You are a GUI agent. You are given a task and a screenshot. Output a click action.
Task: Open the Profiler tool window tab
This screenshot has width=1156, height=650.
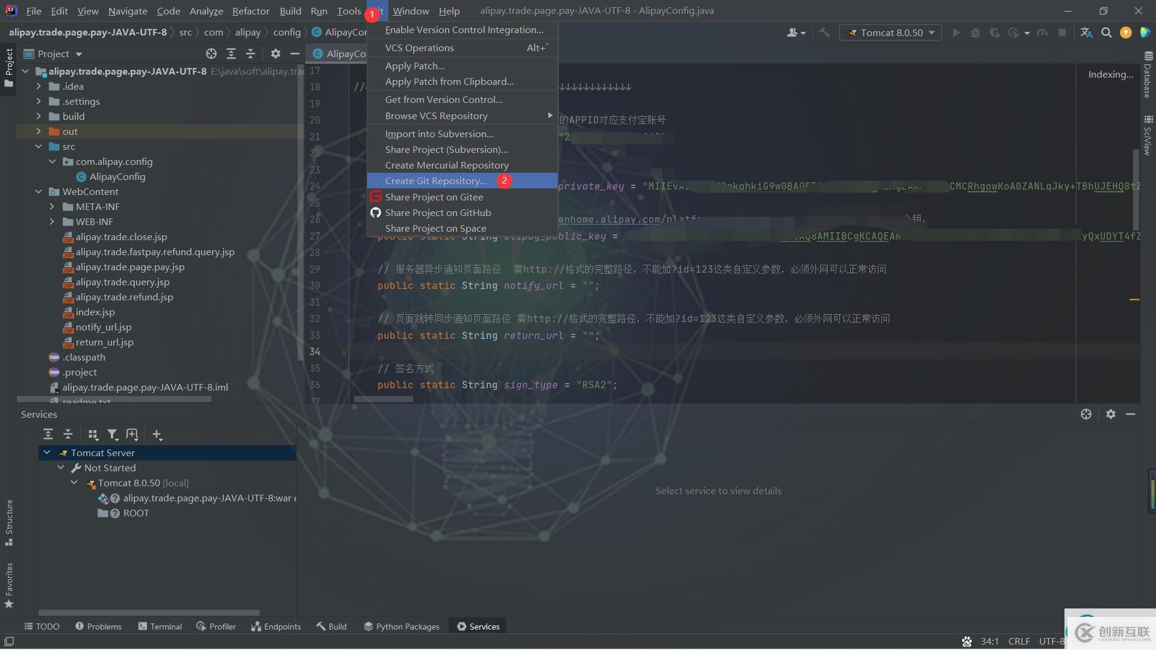pos(216,627)
